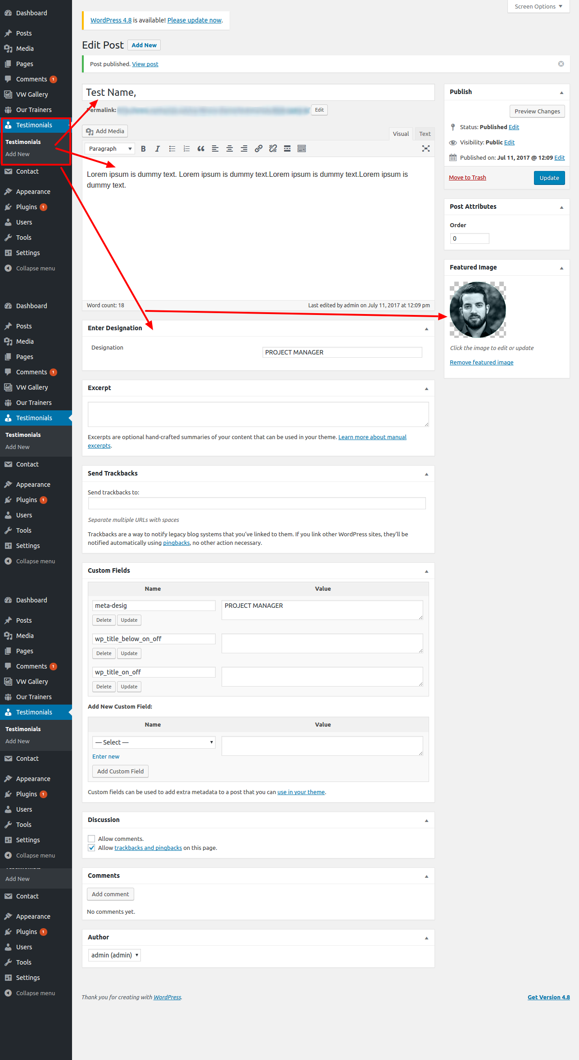Uncheck Allow trackbacks and pingbacks
The image size is (579, 1060).
tap(92, 848)
